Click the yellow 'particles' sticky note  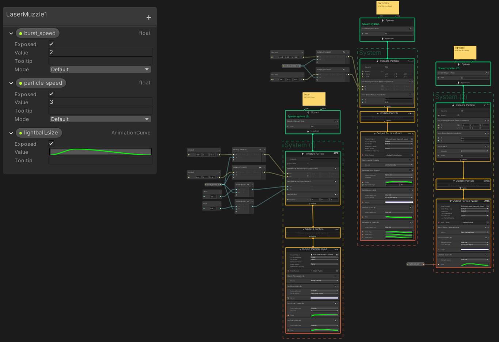tap(388, 8)
